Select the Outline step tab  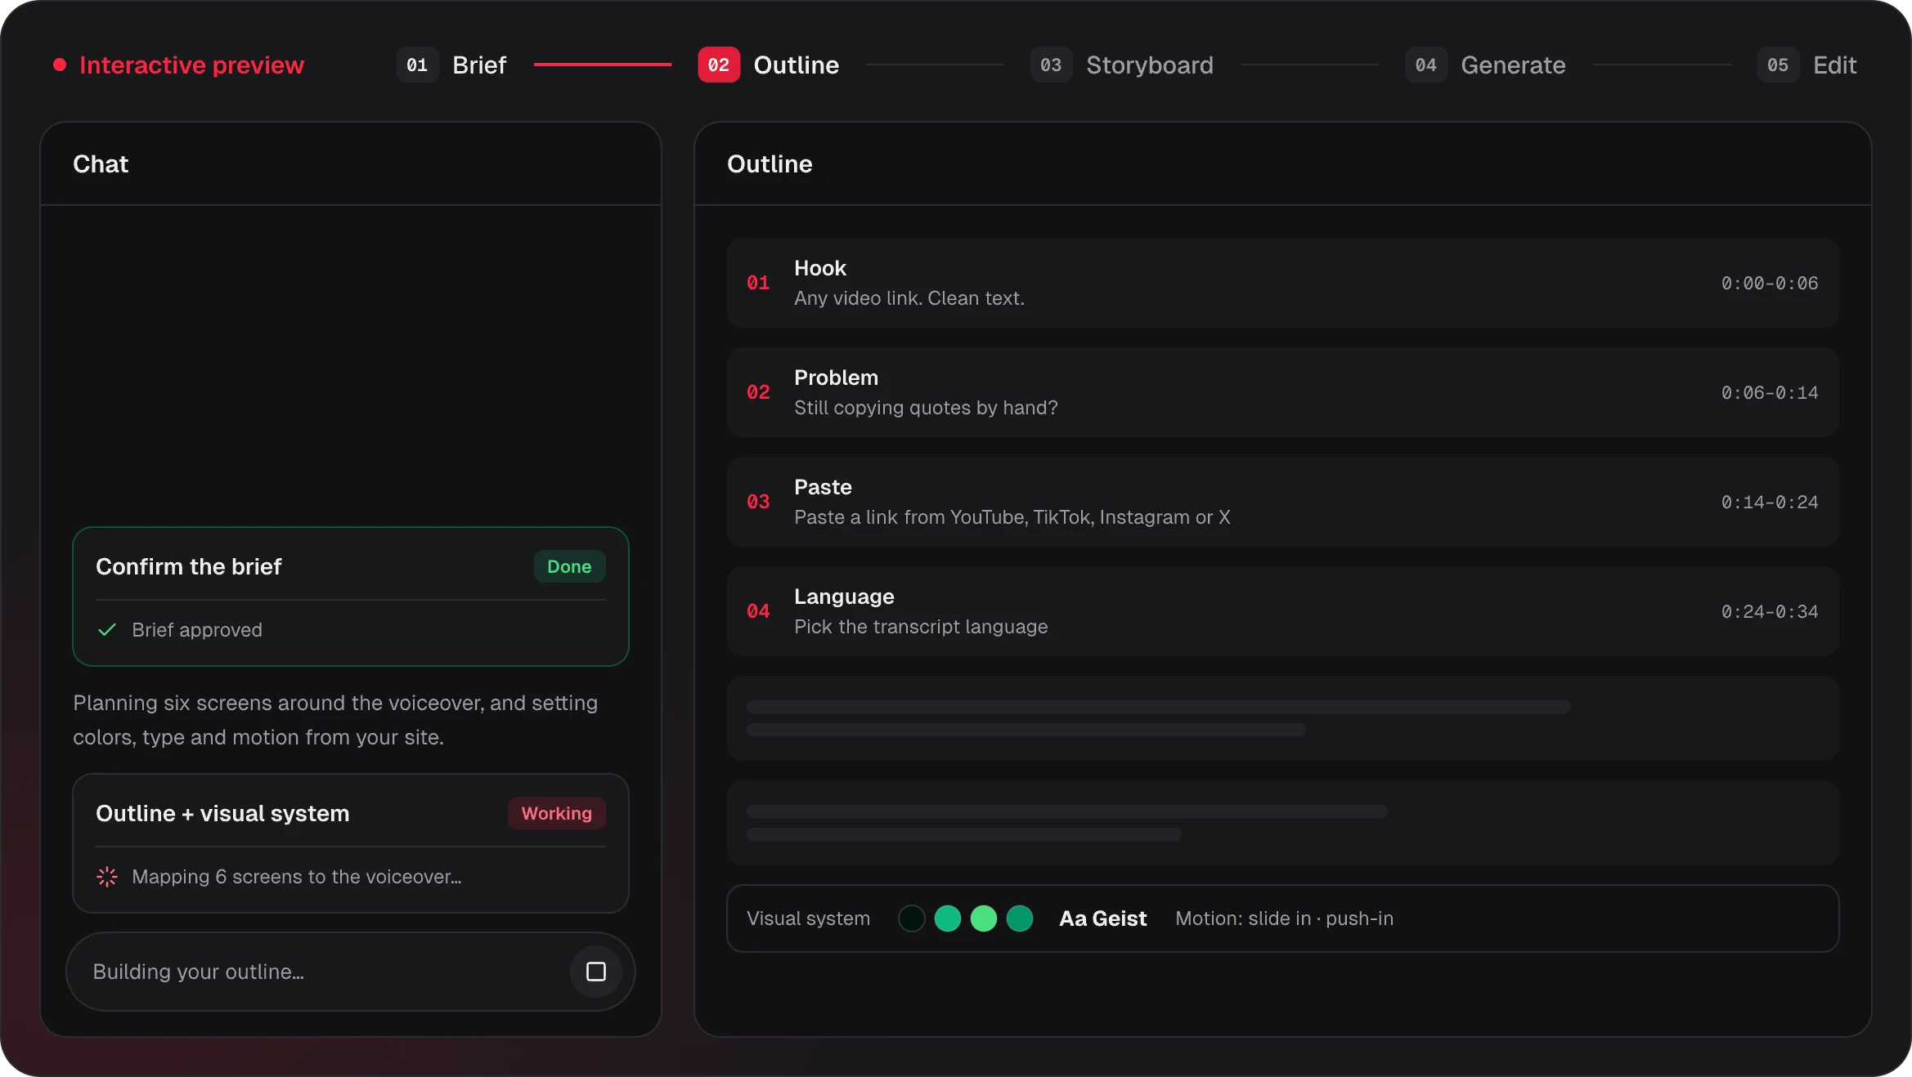(x=768, y=65)
